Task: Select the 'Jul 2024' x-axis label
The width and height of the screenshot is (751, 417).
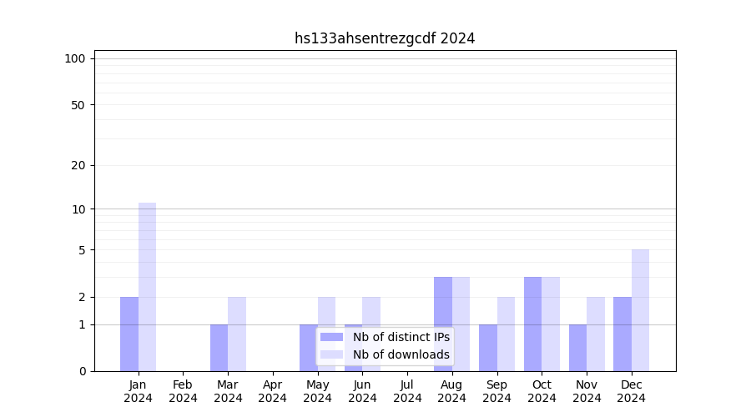Action: tap(407, 391)
